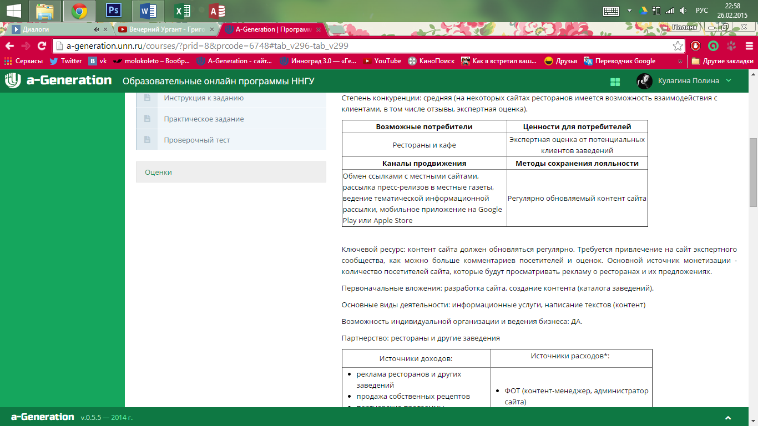This screenshot has width=758, height=426.
Task: Open Проверочный тест sidebar item
Action: [x=231, y=140]
